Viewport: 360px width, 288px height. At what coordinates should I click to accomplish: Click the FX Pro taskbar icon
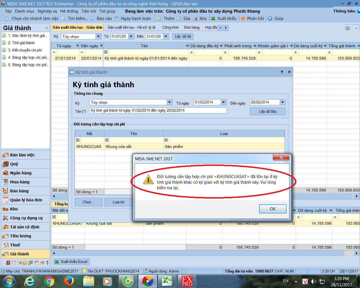[187, 281]
